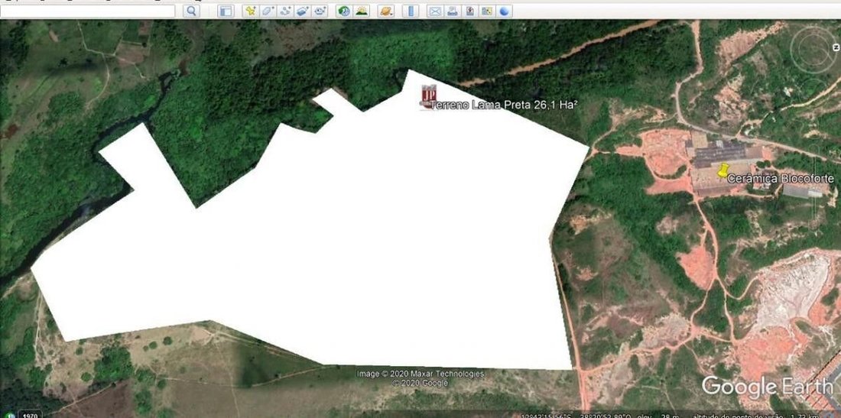
Task: Click the search magnifier button
Action: coord(191,11)
